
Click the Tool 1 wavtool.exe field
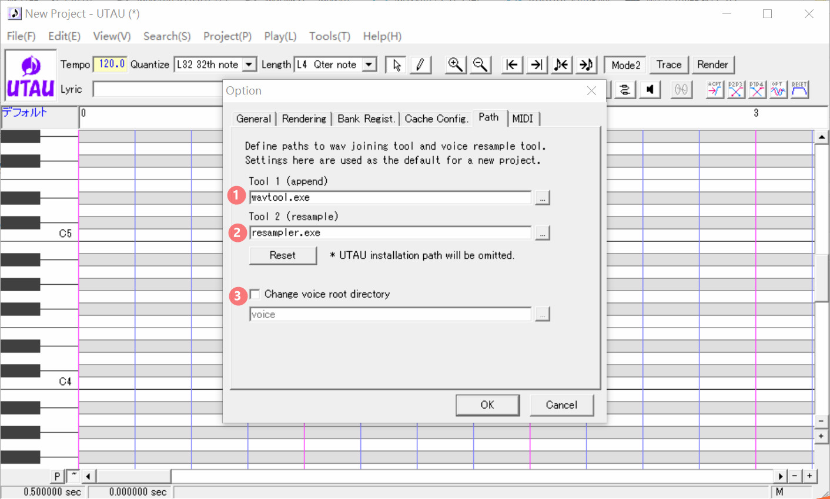(390, 198)
